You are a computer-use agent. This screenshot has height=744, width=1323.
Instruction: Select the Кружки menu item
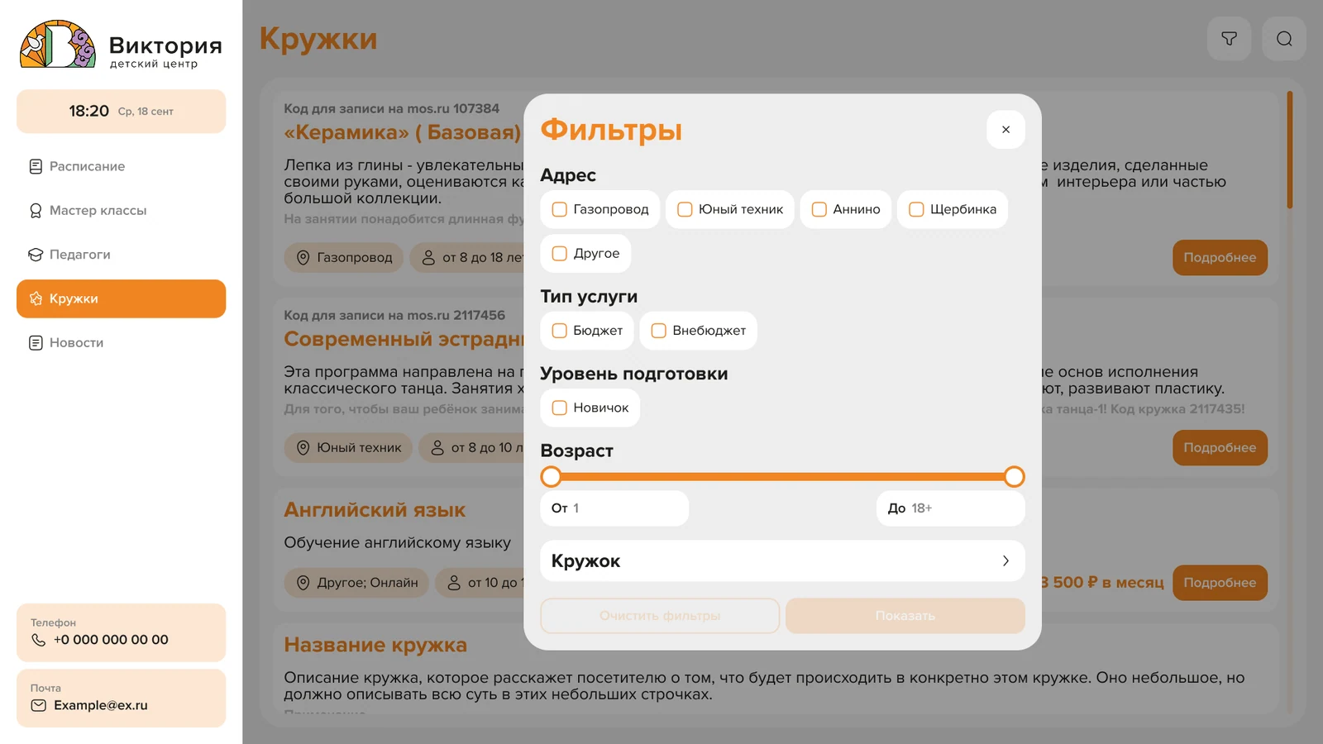(x=121, y=298)
